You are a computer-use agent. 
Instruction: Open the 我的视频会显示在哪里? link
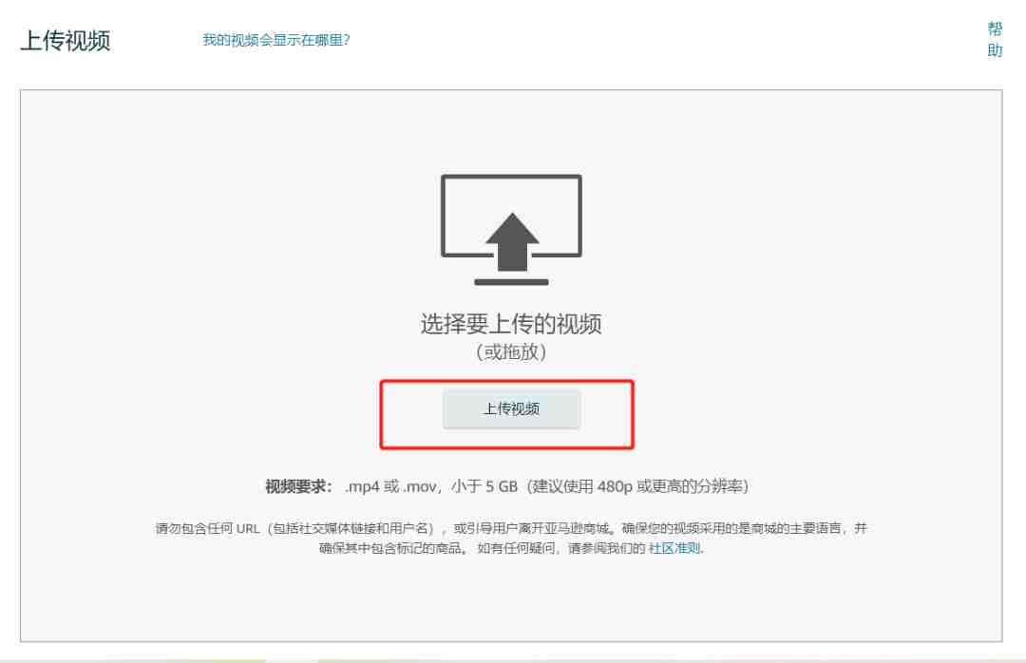click(x=276, y=40)
